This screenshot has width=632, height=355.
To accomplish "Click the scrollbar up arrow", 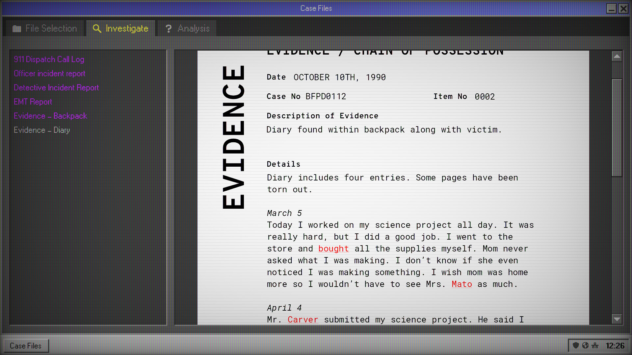I will [x=617, y=57].
